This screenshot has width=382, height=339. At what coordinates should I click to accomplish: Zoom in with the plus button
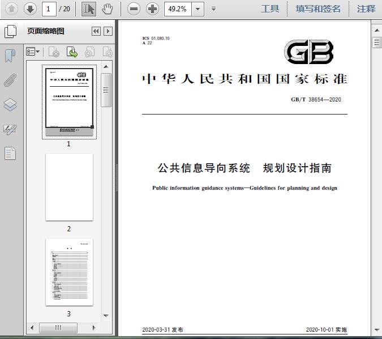click(152, 9)
